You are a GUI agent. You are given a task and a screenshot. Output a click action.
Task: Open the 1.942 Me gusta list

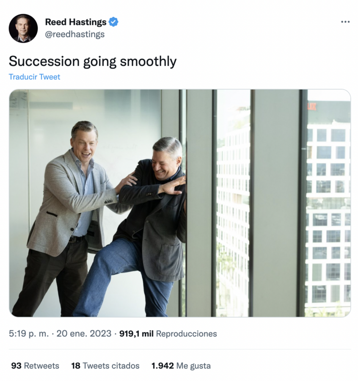coord(181,366)
